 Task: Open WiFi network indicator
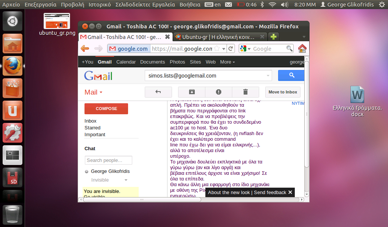272,5
